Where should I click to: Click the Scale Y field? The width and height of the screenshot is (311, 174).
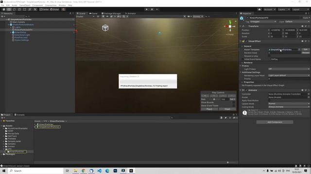coord(290,37)
